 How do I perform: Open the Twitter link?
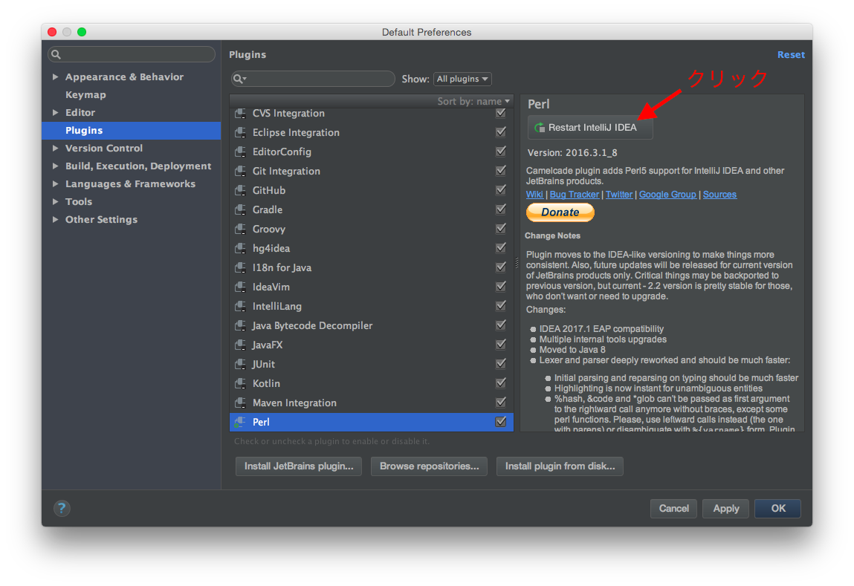tap(619, 195)
